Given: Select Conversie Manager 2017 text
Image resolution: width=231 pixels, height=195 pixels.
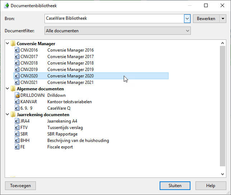Looking at the screenshot, I should (71, 57).
